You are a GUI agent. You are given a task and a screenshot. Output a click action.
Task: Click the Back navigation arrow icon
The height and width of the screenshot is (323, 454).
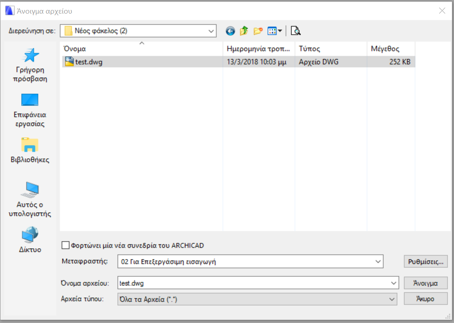(x=230, y=31)
